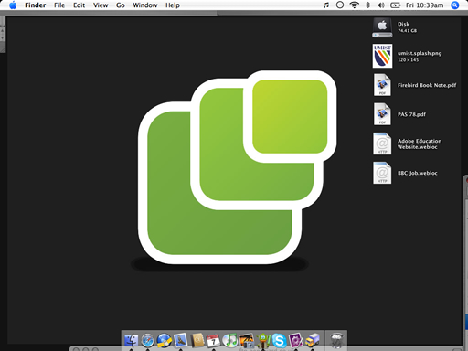Open the View menu
This screenshot has width=468, height=351.
click(x=101, y=5)
